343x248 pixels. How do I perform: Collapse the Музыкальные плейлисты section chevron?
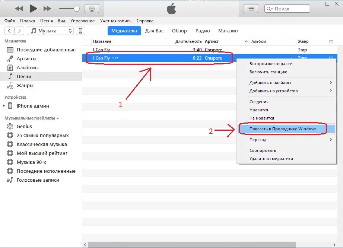click(58, 118)
